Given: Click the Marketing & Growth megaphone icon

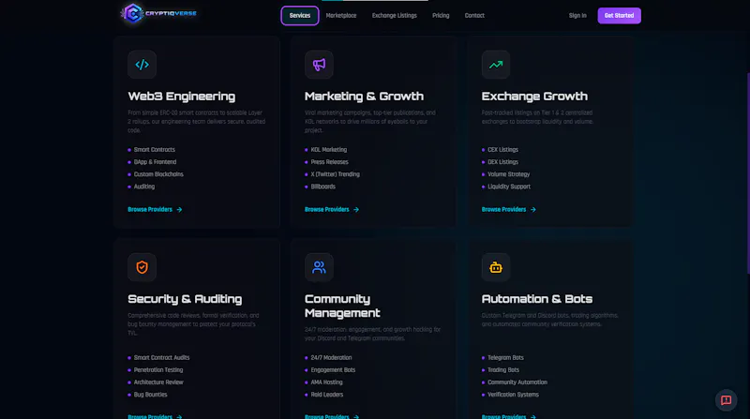Looking at the screenshot, I should tap(319, 65).
